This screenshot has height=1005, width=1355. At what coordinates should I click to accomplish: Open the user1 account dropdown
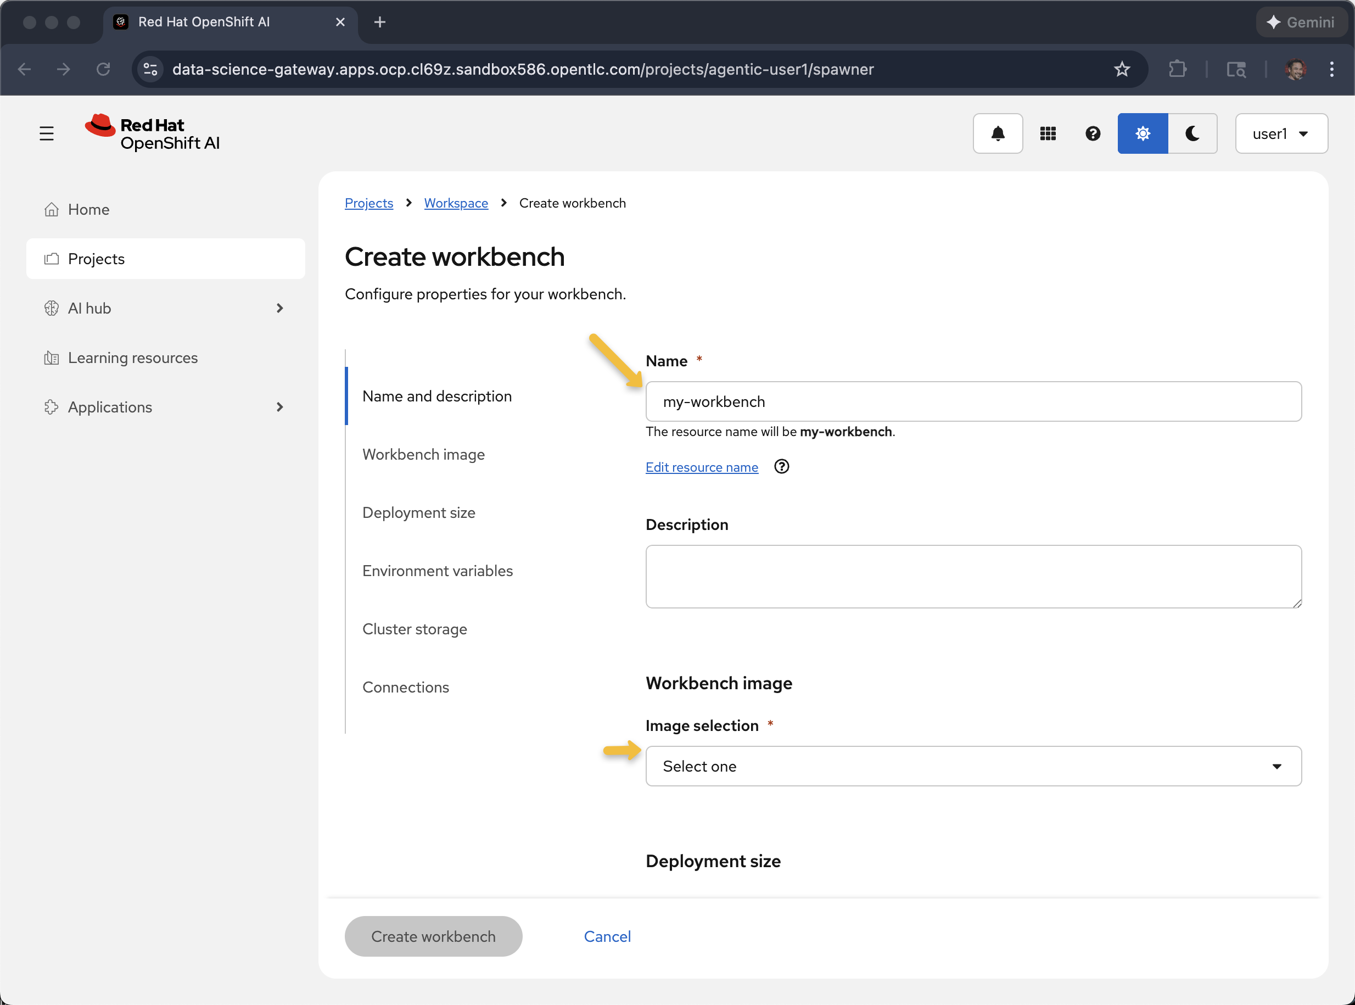pos(1281,133)
